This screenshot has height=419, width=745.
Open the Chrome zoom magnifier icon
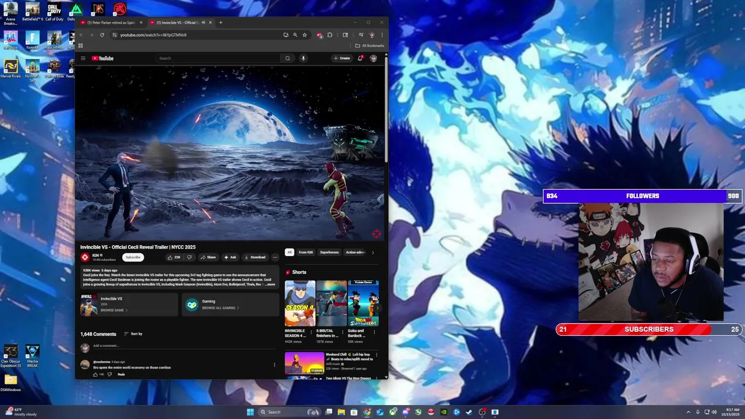click(x=295, y=35)
